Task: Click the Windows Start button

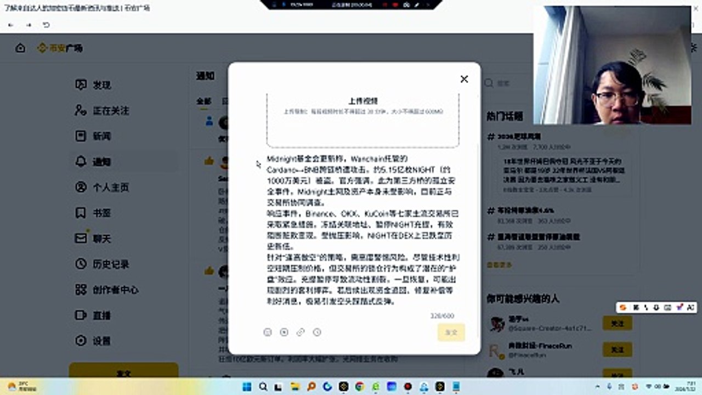Action: [247, 386]
